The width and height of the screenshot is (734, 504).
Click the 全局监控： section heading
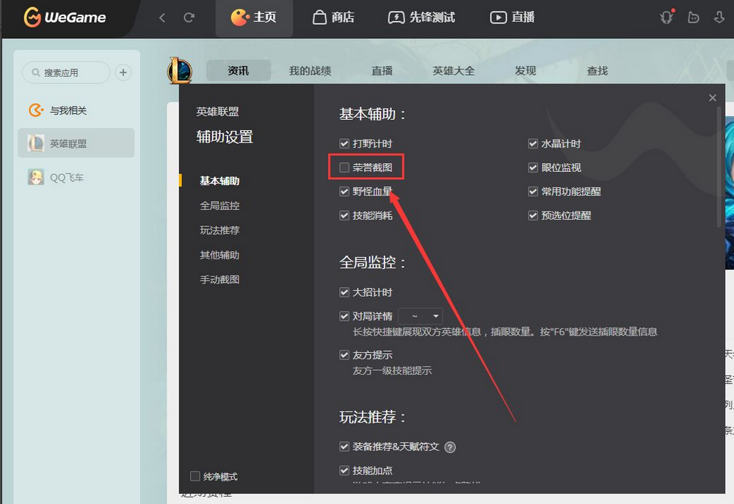tap(372, 262)
